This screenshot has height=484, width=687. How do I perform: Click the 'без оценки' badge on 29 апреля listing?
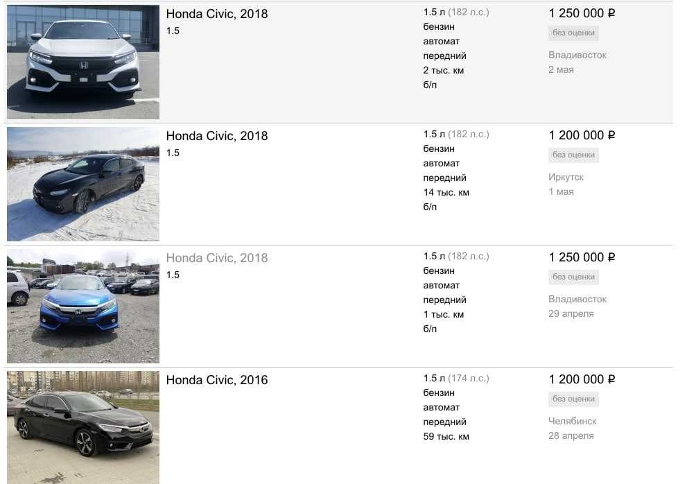tap(573, 277)
